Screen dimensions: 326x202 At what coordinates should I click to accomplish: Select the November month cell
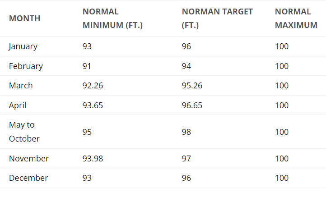tap(29, 159)
